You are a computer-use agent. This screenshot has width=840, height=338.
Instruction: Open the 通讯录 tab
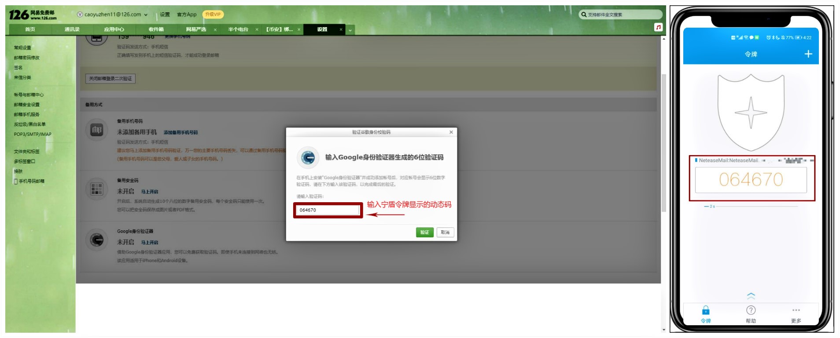tap(72, 29)
